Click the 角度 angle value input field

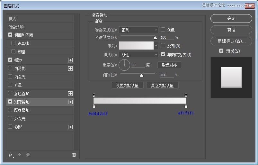(138, 65)
